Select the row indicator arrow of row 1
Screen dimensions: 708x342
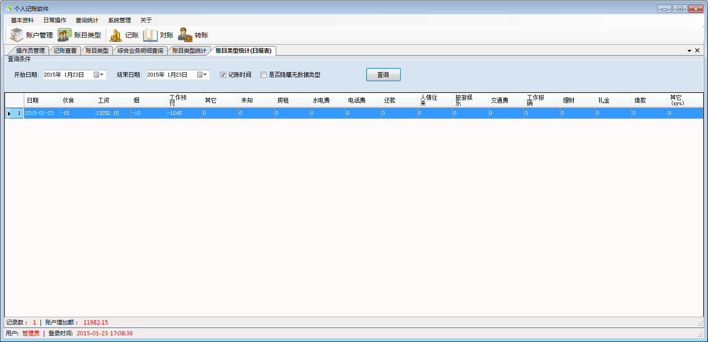point(9,114)
